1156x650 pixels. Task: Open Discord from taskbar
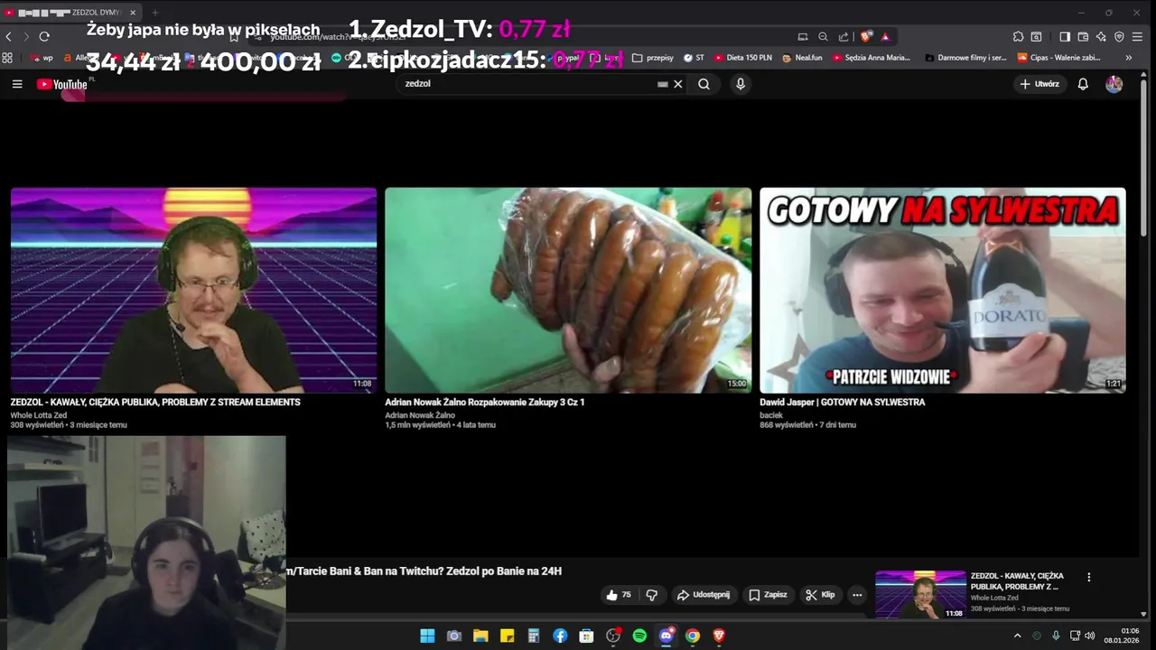pos(667,636)
